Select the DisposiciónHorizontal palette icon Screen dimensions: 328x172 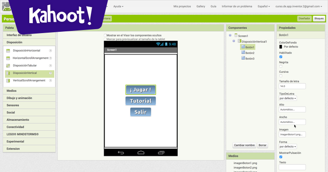click(8, 51)
